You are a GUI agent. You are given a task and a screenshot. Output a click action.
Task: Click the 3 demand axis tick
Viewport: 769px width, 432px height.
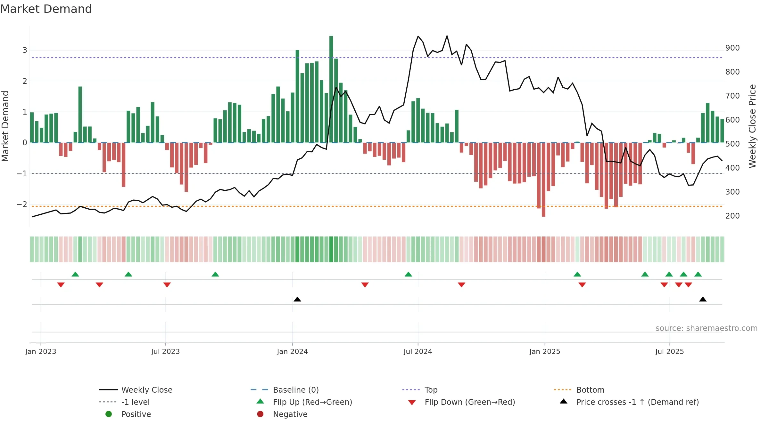[x=25, y=50]
